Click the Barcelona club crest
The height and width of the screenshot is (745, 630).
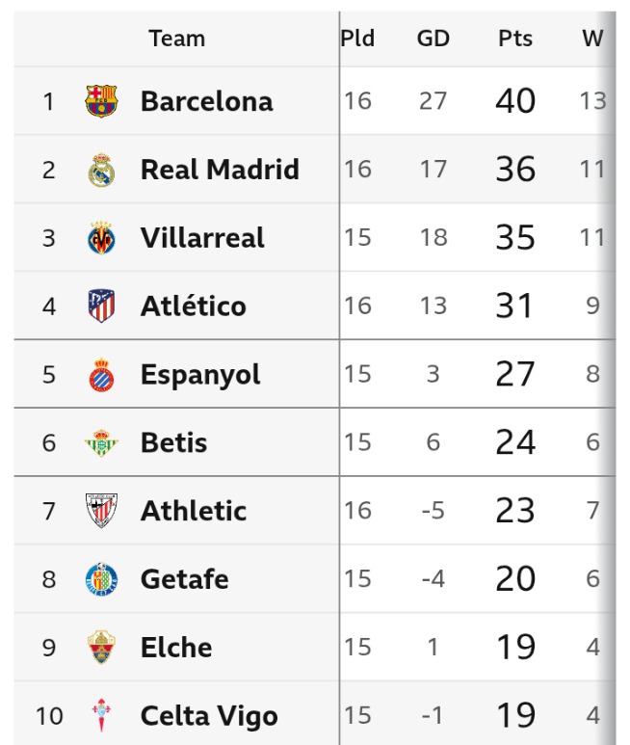101,101
